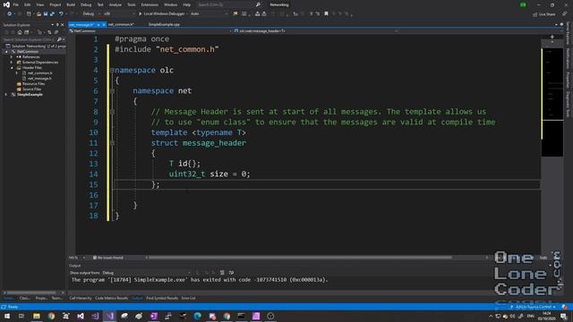The height and width of the screenshot is (322, 573).
Task: Open the File menu
Action: click(x=16, y=4)
